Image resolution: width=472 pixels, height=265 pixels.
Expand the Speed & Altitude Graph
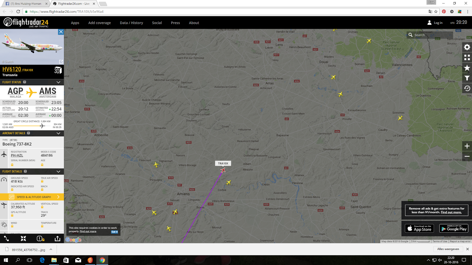click(x=32, y=197)
